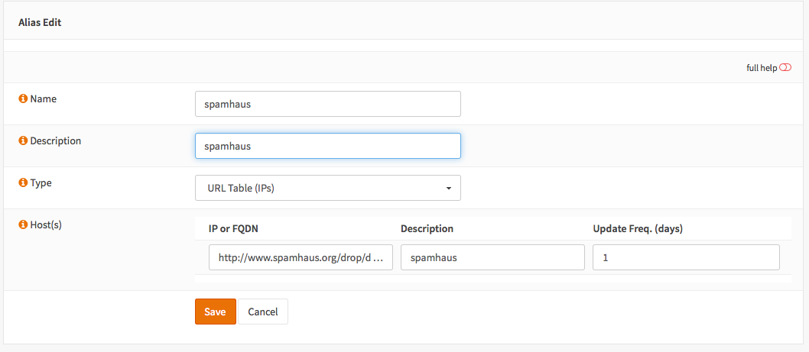
Task: Show help via the Type info icon
Action: coord(23,183)
